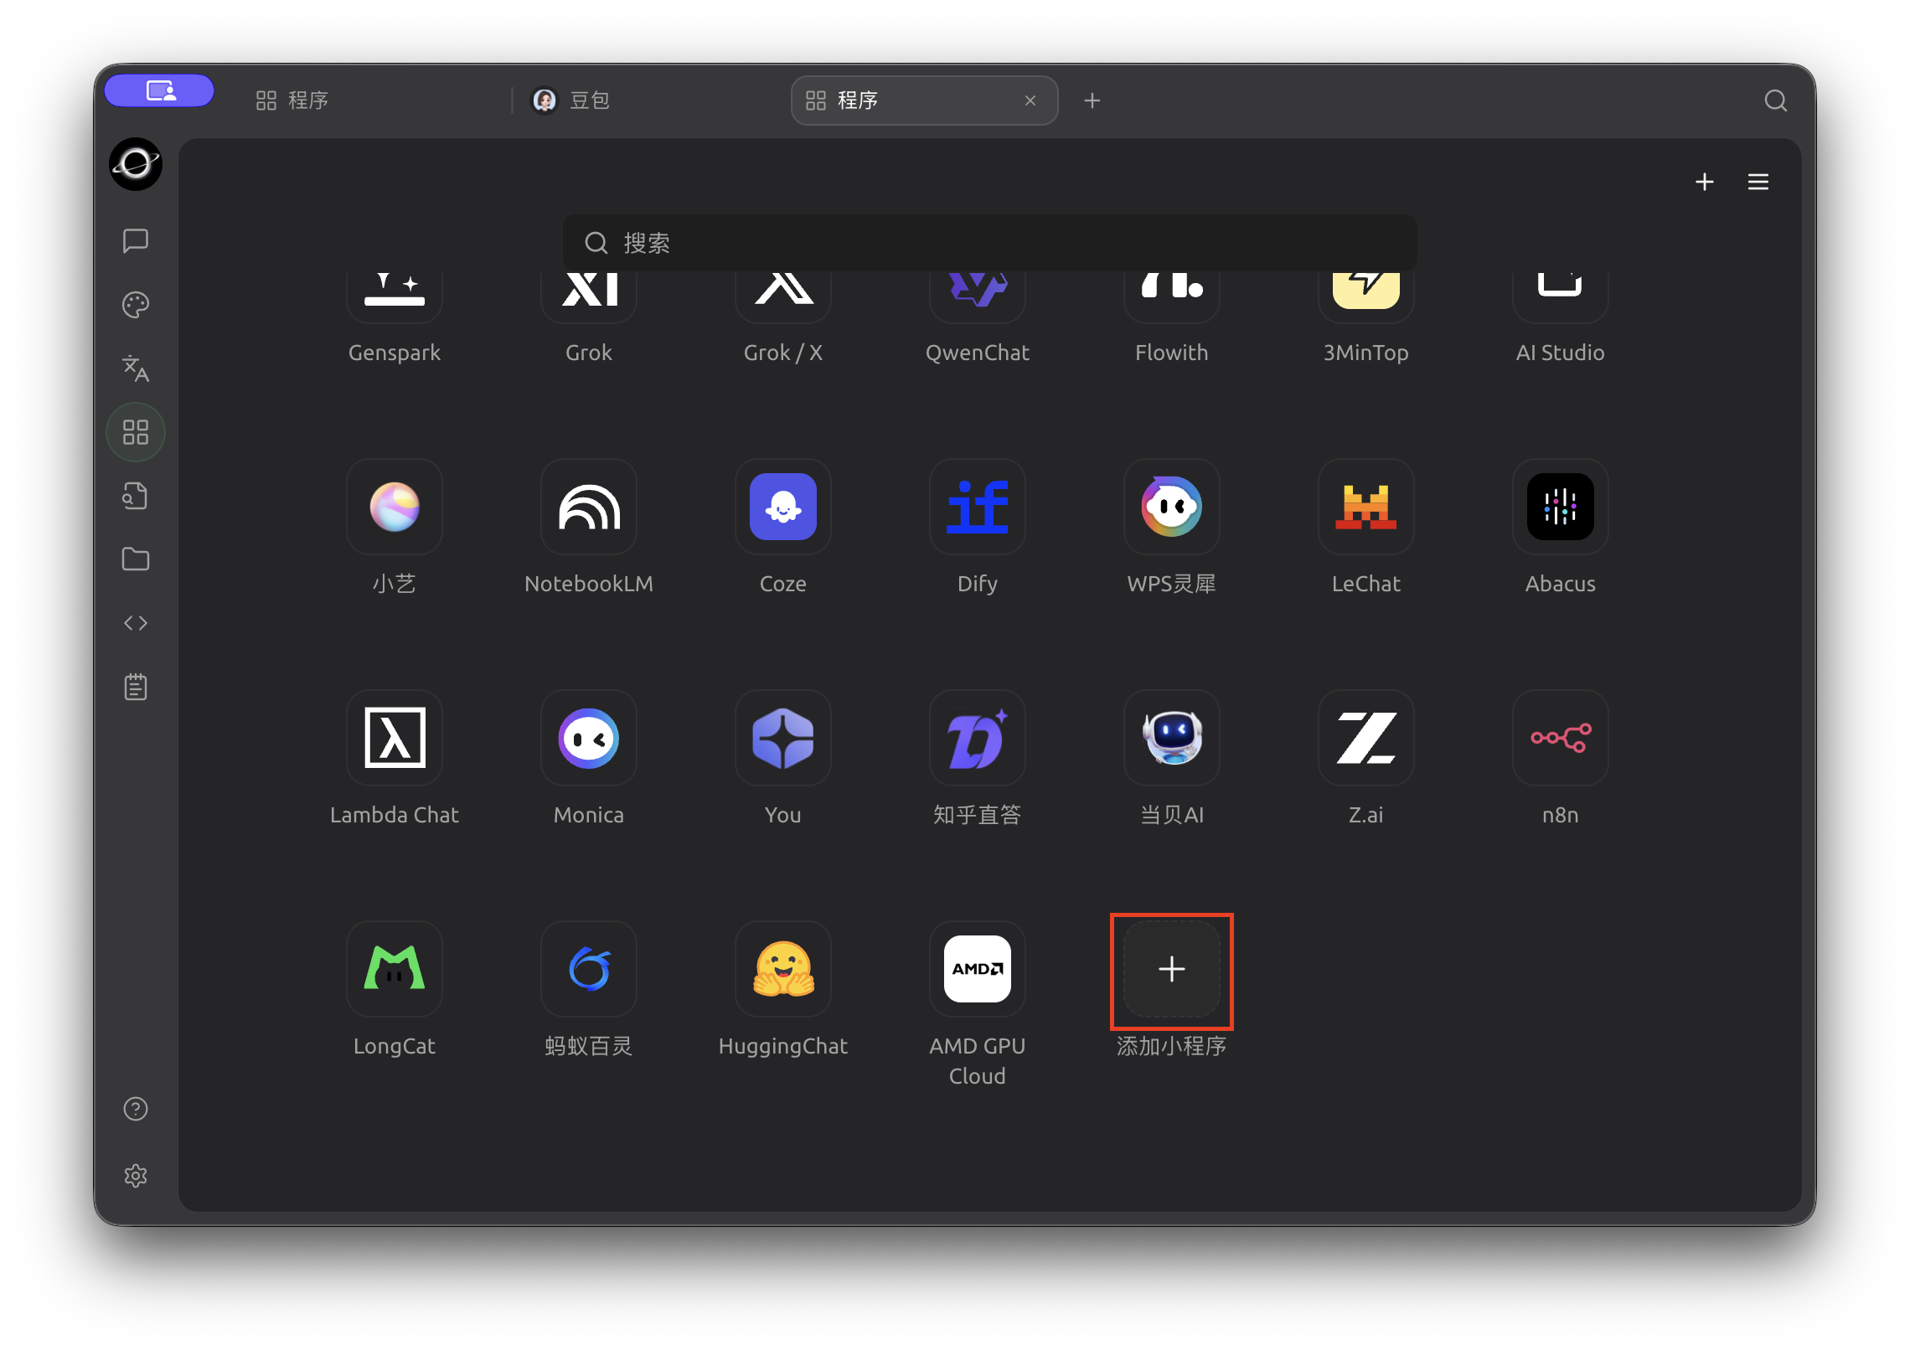Viewport: 1910px width, 1350px height.
Task: Open the WPS灵犀 app
Action: tap(1171, 507)
